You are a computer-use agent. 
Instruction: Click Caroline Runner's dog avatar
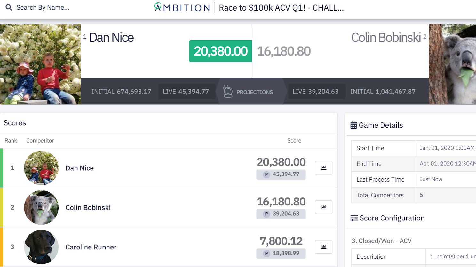coord(41,247)
